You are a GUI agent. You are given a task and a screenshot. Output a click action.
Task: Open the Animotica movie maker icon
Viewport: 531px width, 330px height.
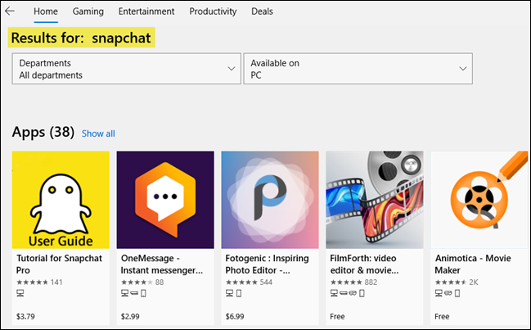coord(479,200)
